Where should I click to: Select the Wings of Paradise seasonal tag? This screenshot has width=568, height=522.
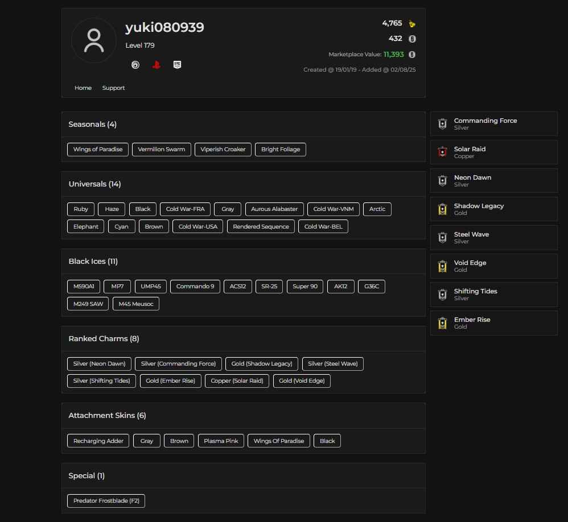[97, 149]
